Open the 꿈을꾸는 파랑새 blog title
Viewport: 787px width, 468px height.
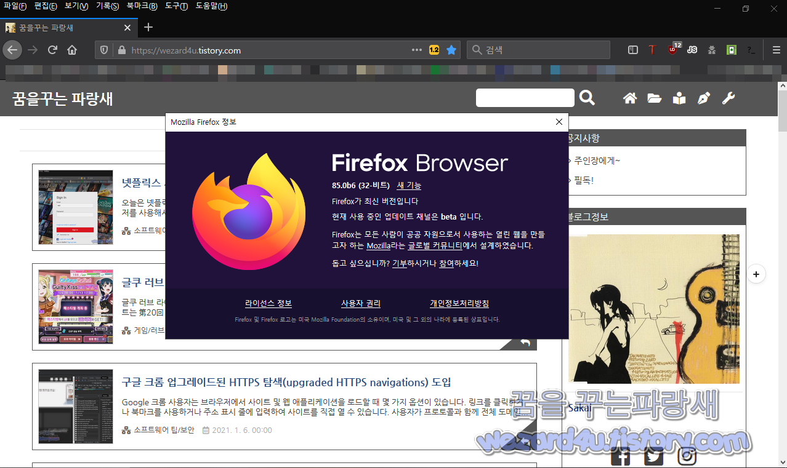click(x=62, y=98)
